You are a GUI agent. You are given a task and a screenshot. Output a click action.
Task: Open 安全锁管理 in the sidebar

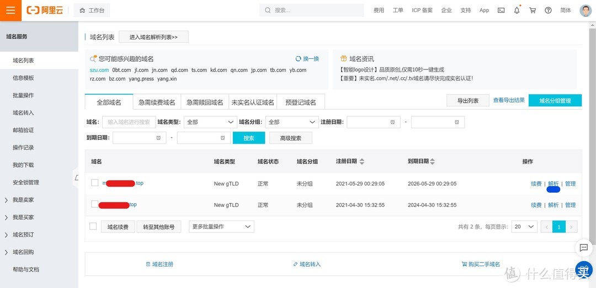26,182
